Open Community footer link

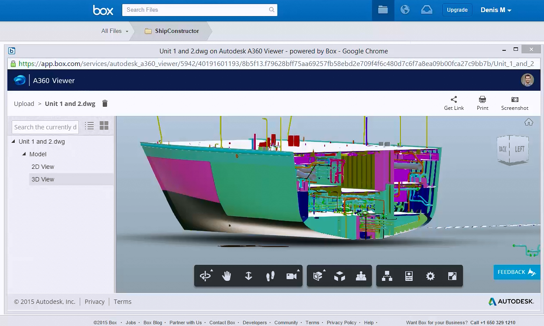click(286, 323)
